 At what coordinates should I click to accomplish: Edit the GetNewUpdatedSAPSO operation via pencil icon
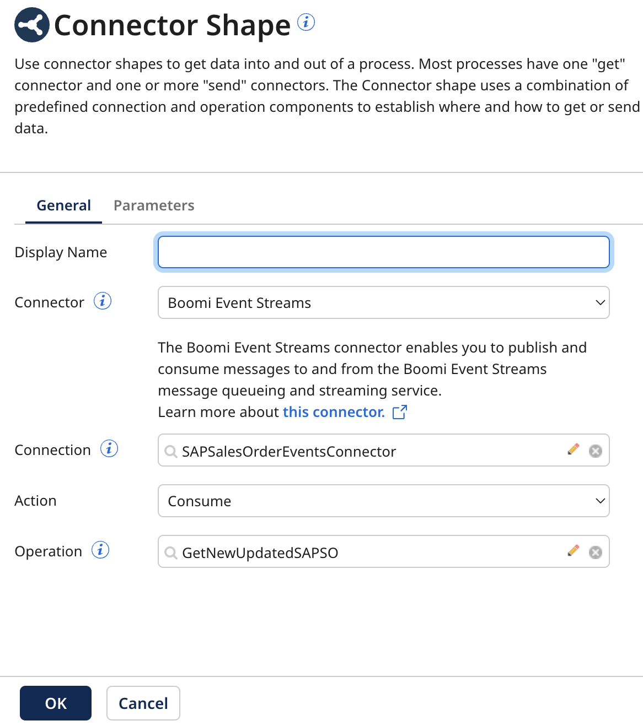tap(574, 551)
